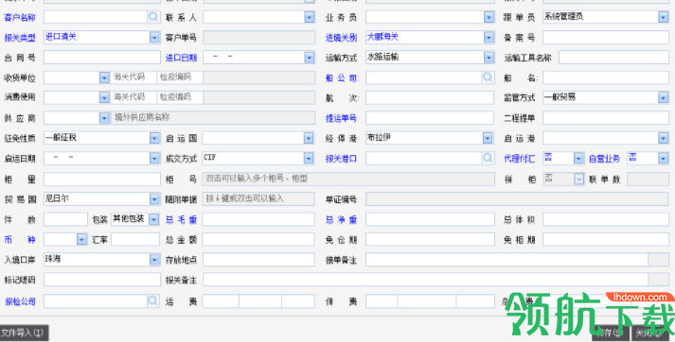Screen dimensions: 675x342
Task: Click the search icon in 客户名称 field
Action: [x=152, y=17]
